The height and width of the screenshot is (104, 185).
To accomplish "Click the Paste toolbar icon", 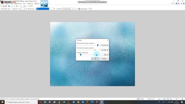I will [17, 6].
